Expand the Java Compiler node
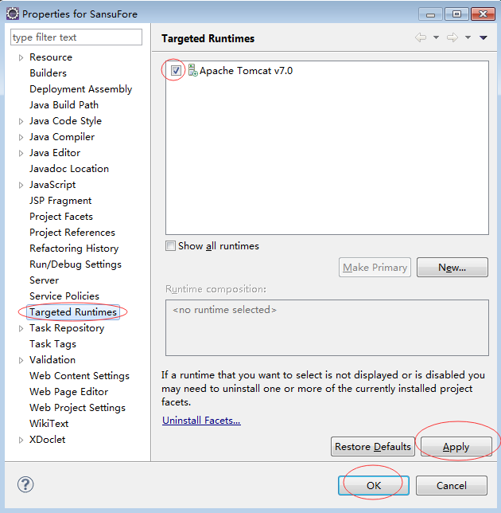501x513 pixels. click(21, 137)
